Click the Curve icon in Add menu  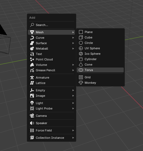click(32, 38)
